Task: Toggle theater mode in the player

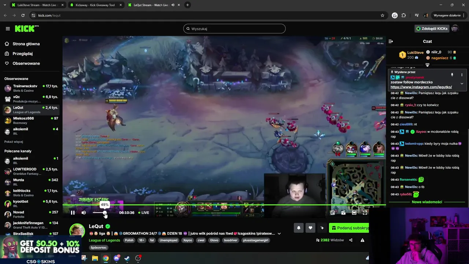Action: [x=354, y=213]
